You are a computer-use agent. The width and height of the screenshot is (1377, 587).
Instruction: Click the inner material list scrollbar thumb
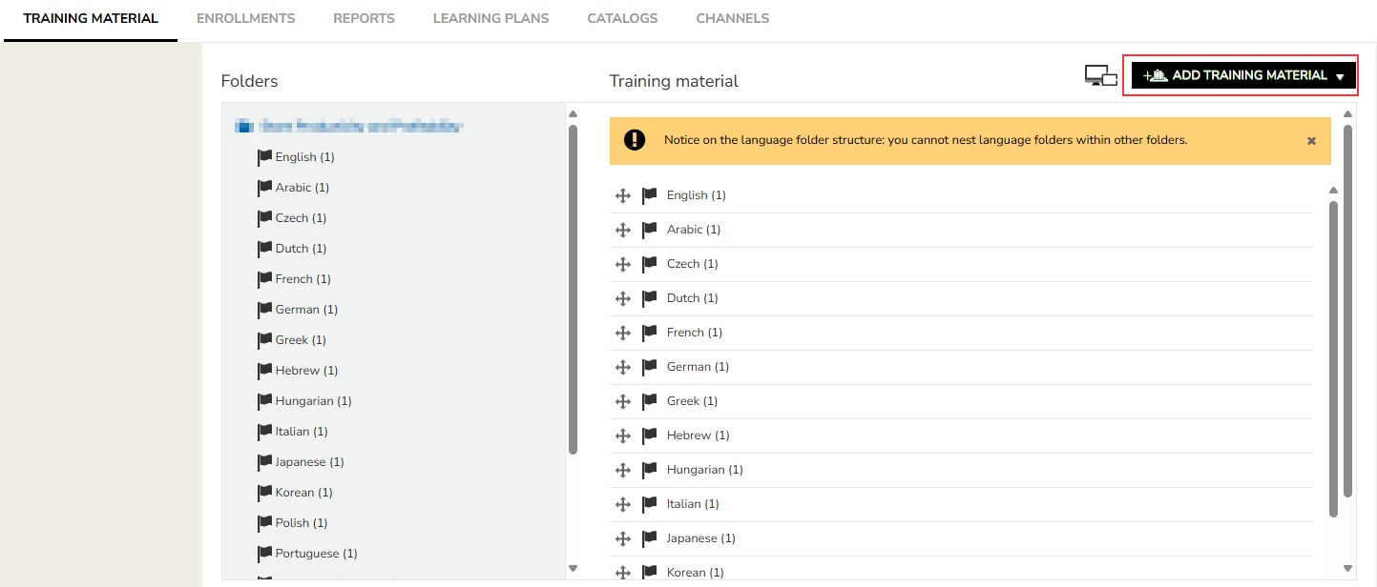pyautogui.click(x=1333, y=358)
